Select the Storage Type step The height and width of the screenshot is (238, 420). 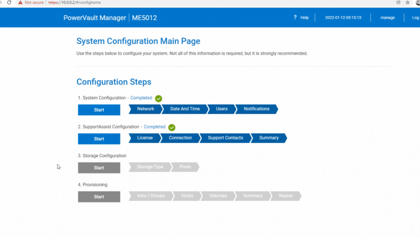coord(150,167)
